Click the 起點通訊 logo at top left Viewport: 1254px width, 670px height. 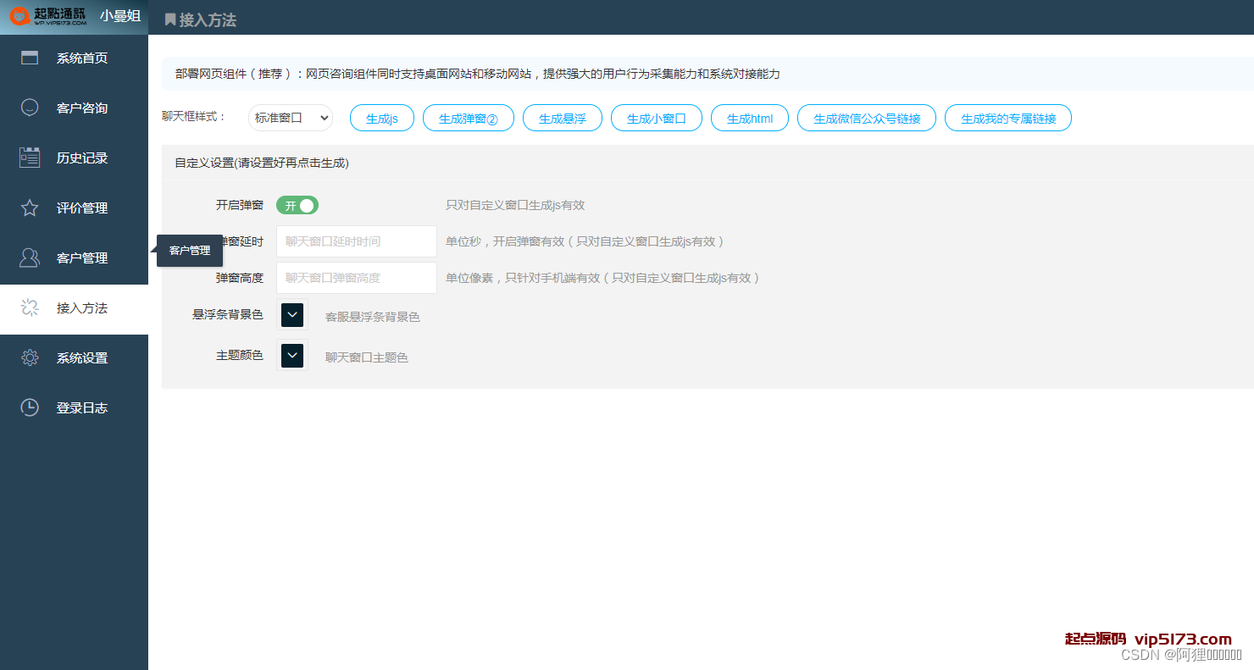(48, 16)
